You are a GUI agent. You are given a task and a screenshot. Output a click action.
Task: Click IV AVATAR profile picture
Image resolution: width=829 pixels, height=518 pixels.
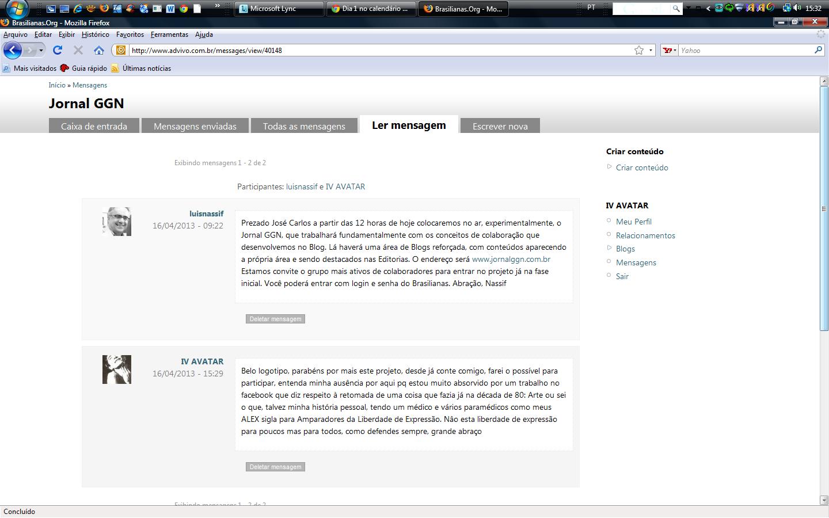tap(117, 370)
